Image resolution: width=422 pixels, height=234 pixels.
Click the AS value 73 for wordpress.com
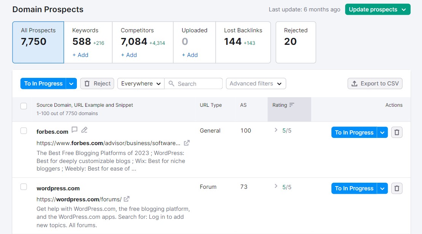[x=244, y=187]
